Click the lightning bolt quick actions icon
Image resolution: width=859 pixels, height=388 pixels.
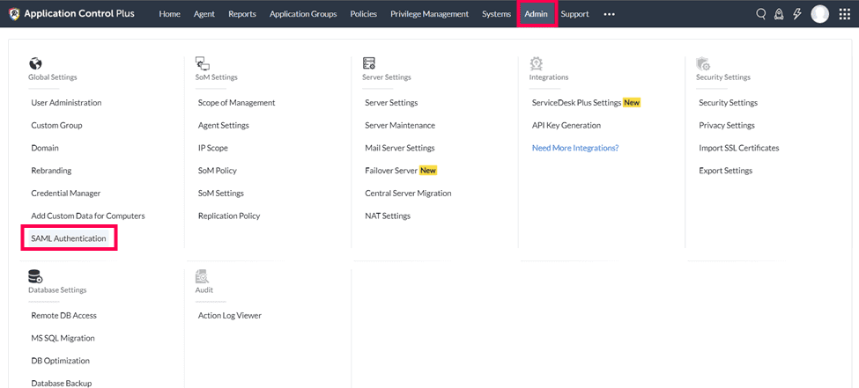(796, 14)
